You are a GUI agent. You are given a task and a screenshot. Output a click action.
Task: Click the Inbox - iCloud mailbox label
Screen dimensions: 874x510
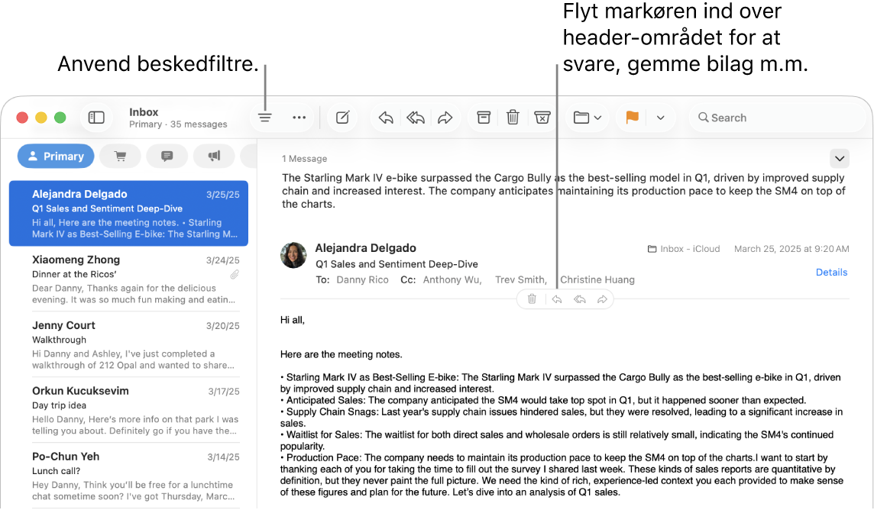(x=684, y=249)
